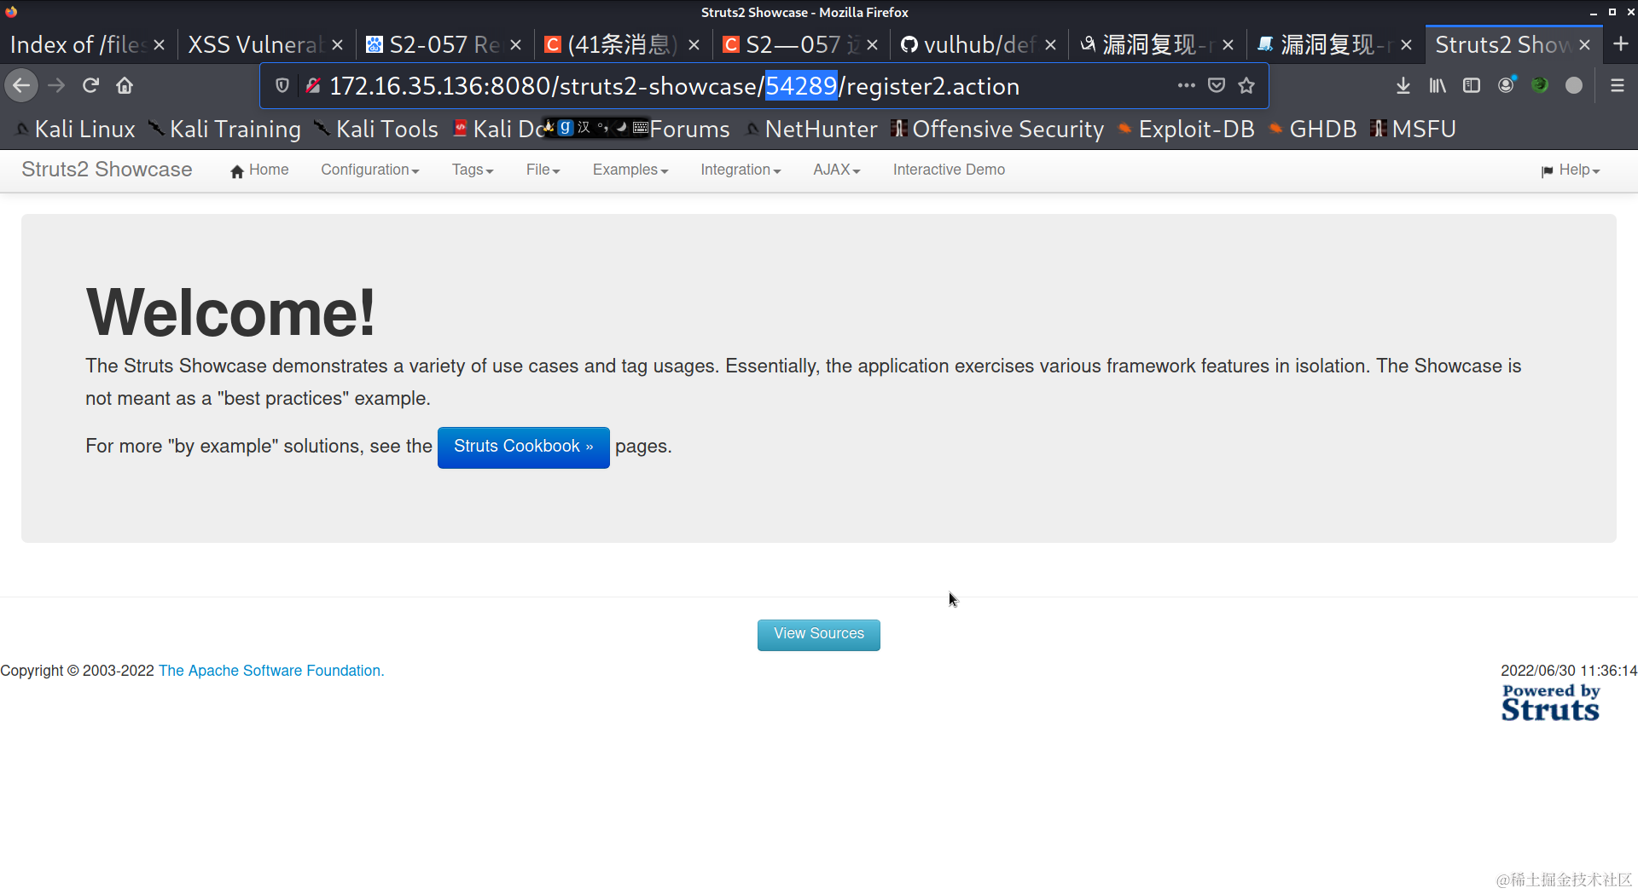
Task: Open the Downloads arrow icon
Action: [x=1403, y=85]
